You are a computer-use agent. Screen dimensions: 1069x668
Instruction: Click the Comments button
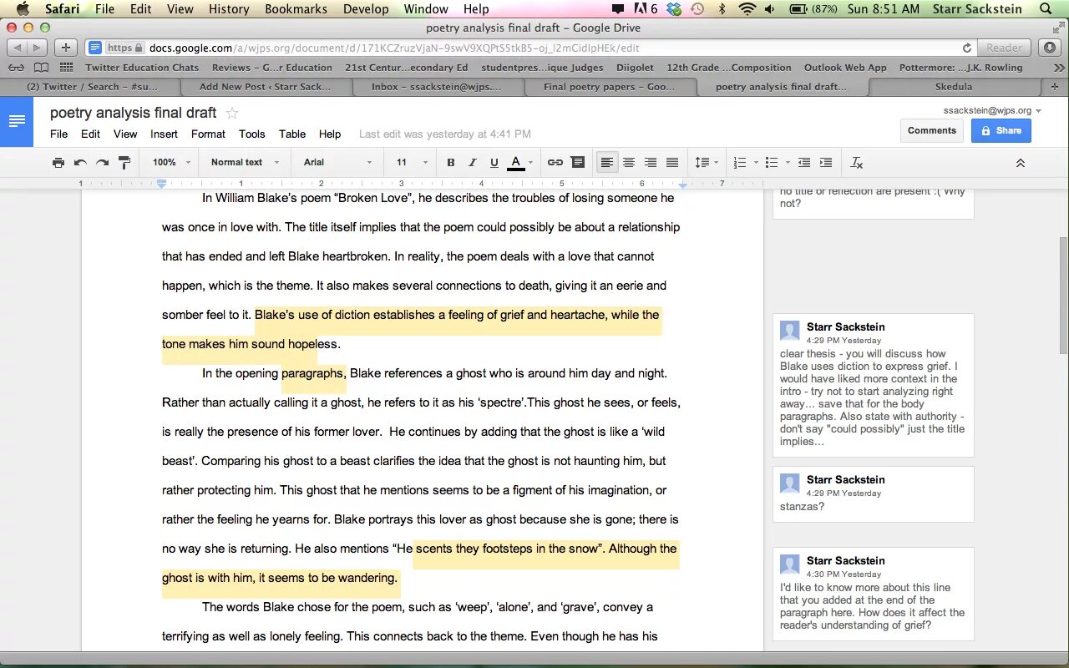pos(931,130)
